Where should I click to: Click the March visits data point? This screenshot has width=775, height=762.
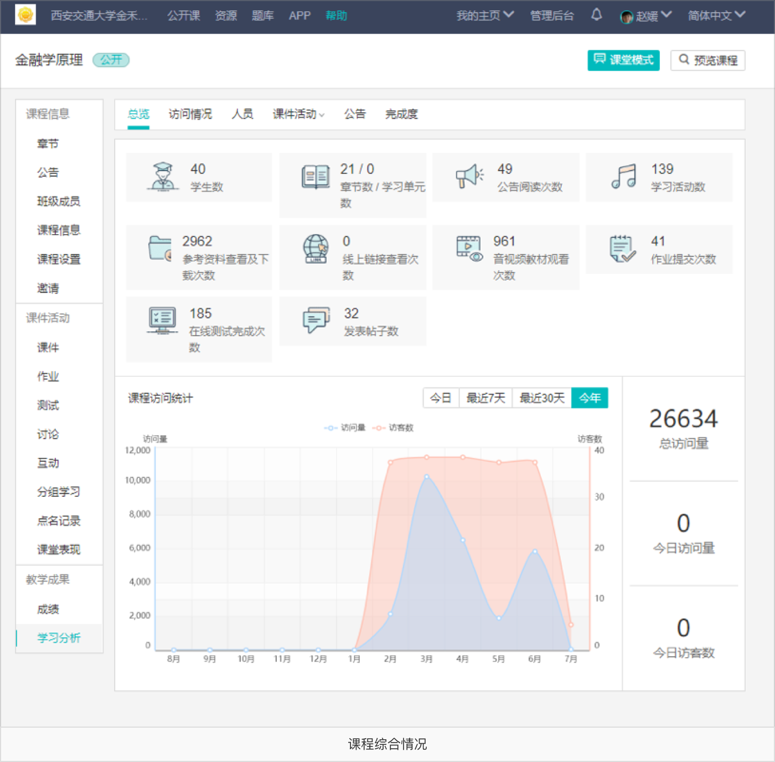(426, 476)
